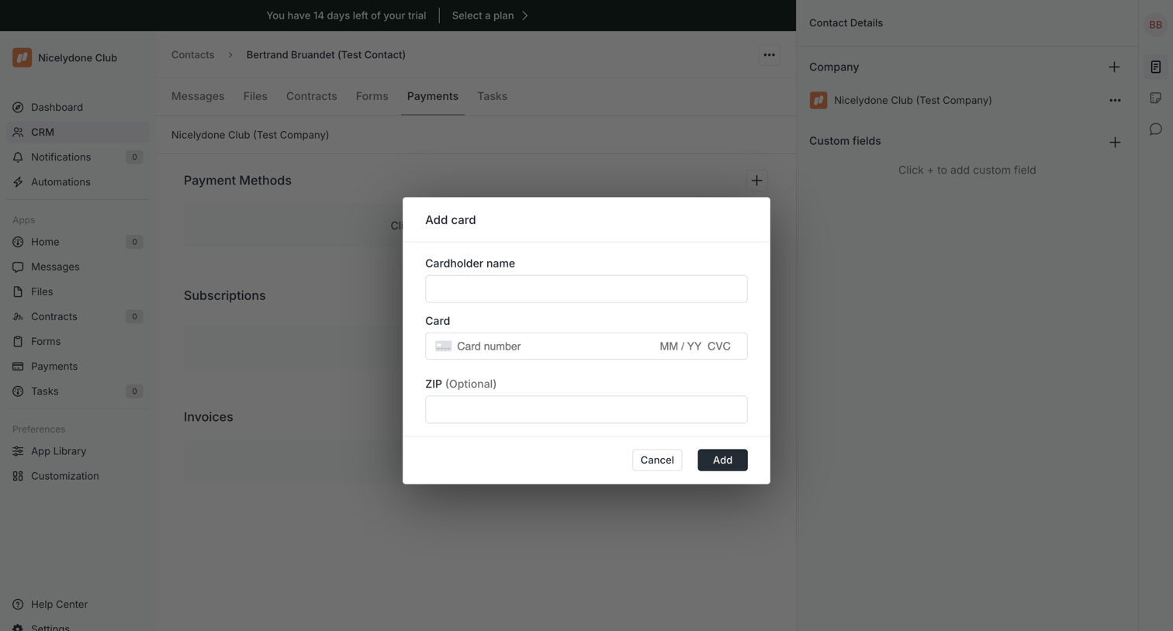This screenshot has width=1173, height=631.
Task: Go to CRM section
Action: click(78, 132)
